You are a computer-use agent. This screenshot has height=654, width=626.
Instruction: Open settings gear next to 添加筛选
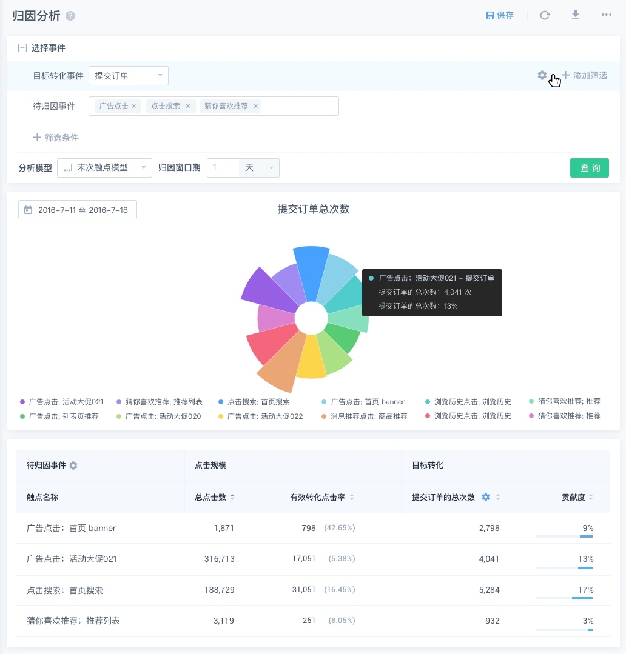[x=542, y=75]
